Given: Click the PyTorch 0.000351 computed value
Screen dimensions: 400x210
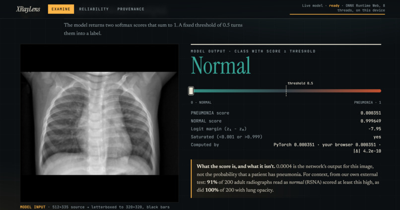Looking at the screenshot, I should pyautogui.click(x=294, y=144).
